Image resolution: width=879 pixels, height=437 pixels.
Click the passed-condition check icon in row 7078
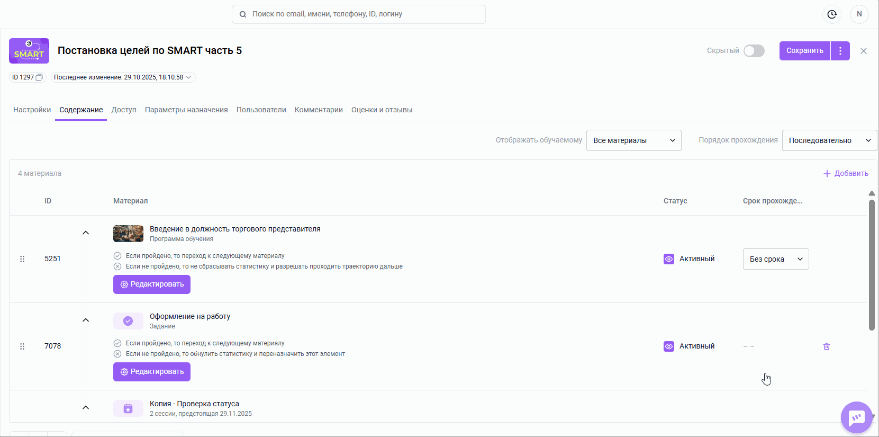point(117,343)
